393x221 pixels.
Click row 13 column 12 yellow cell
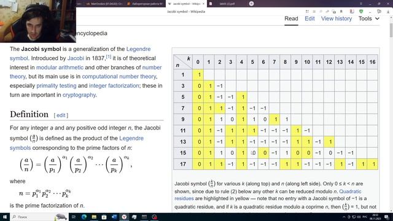point(329,142)
